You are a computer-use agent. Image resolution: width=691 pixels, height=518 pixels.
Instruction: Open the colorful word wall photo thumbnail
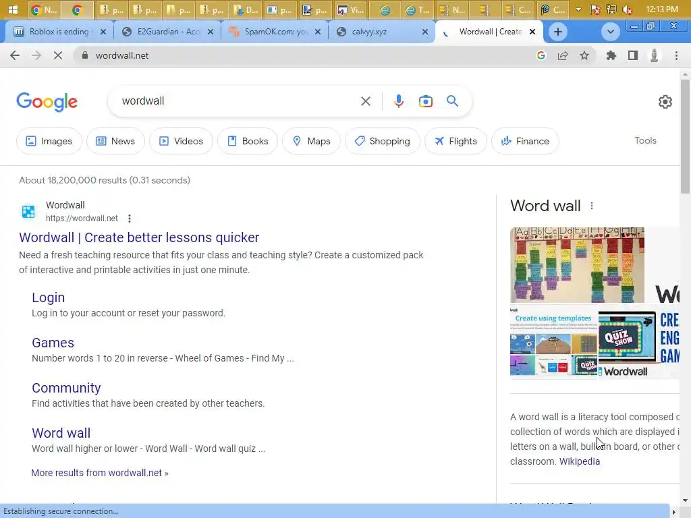(577, 265)
